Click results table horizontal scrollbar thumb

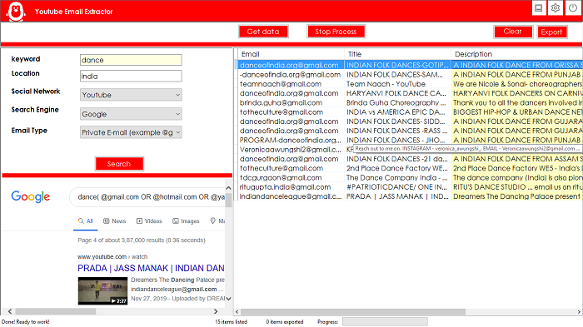click(x=353, y=312)
